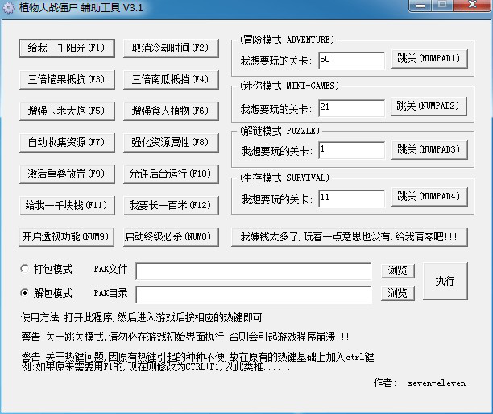Click the gear icon in title bar

tap(9, 8)
